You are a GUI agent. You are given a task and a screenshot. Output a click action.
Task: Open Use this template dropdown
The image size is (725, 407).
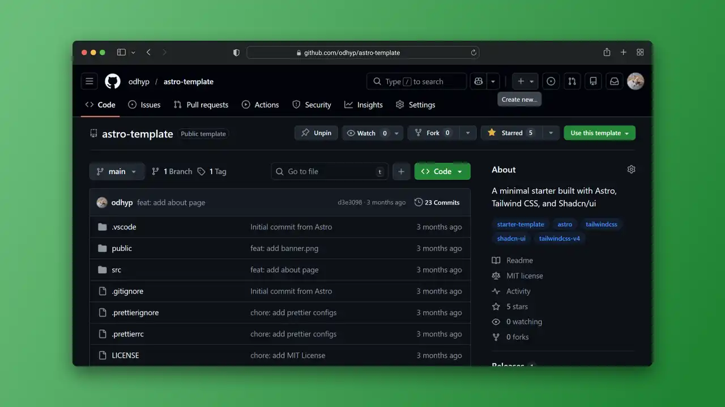(x=599, y=133)
